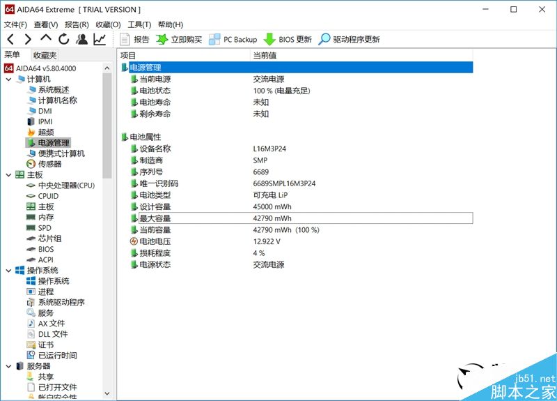Viewport: 557px width, 401px height.
Task: Select 服务 services item
Action: (40, 313)
